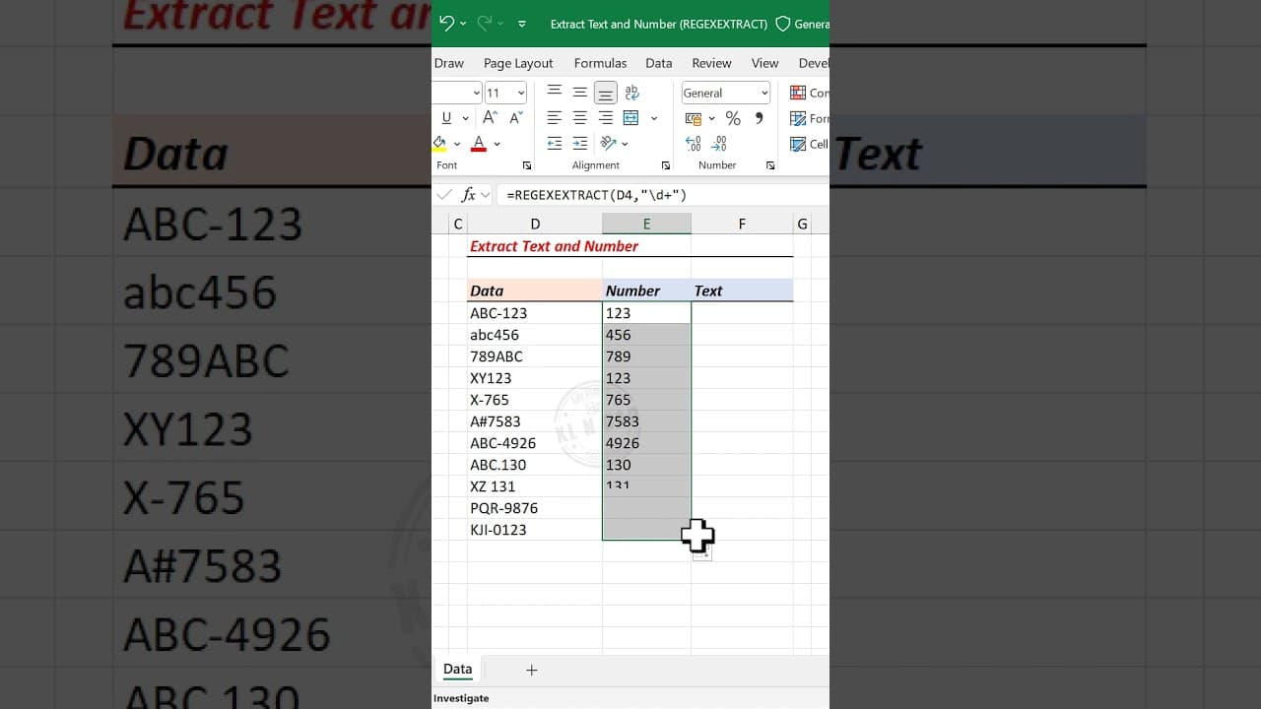
Task: Toggle Underline formatting
Action: tap(447, 117)
